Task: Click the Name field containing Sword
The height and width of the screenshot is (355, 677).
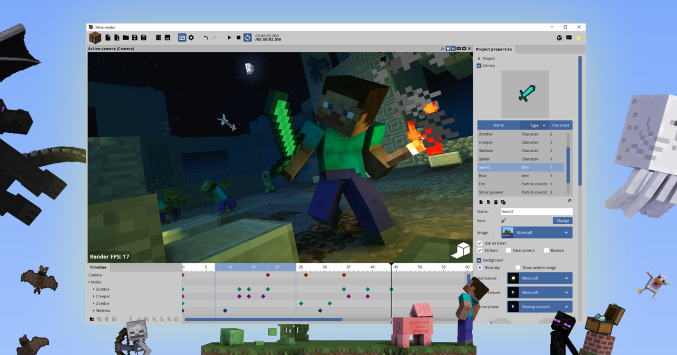Action: [536, 211]
